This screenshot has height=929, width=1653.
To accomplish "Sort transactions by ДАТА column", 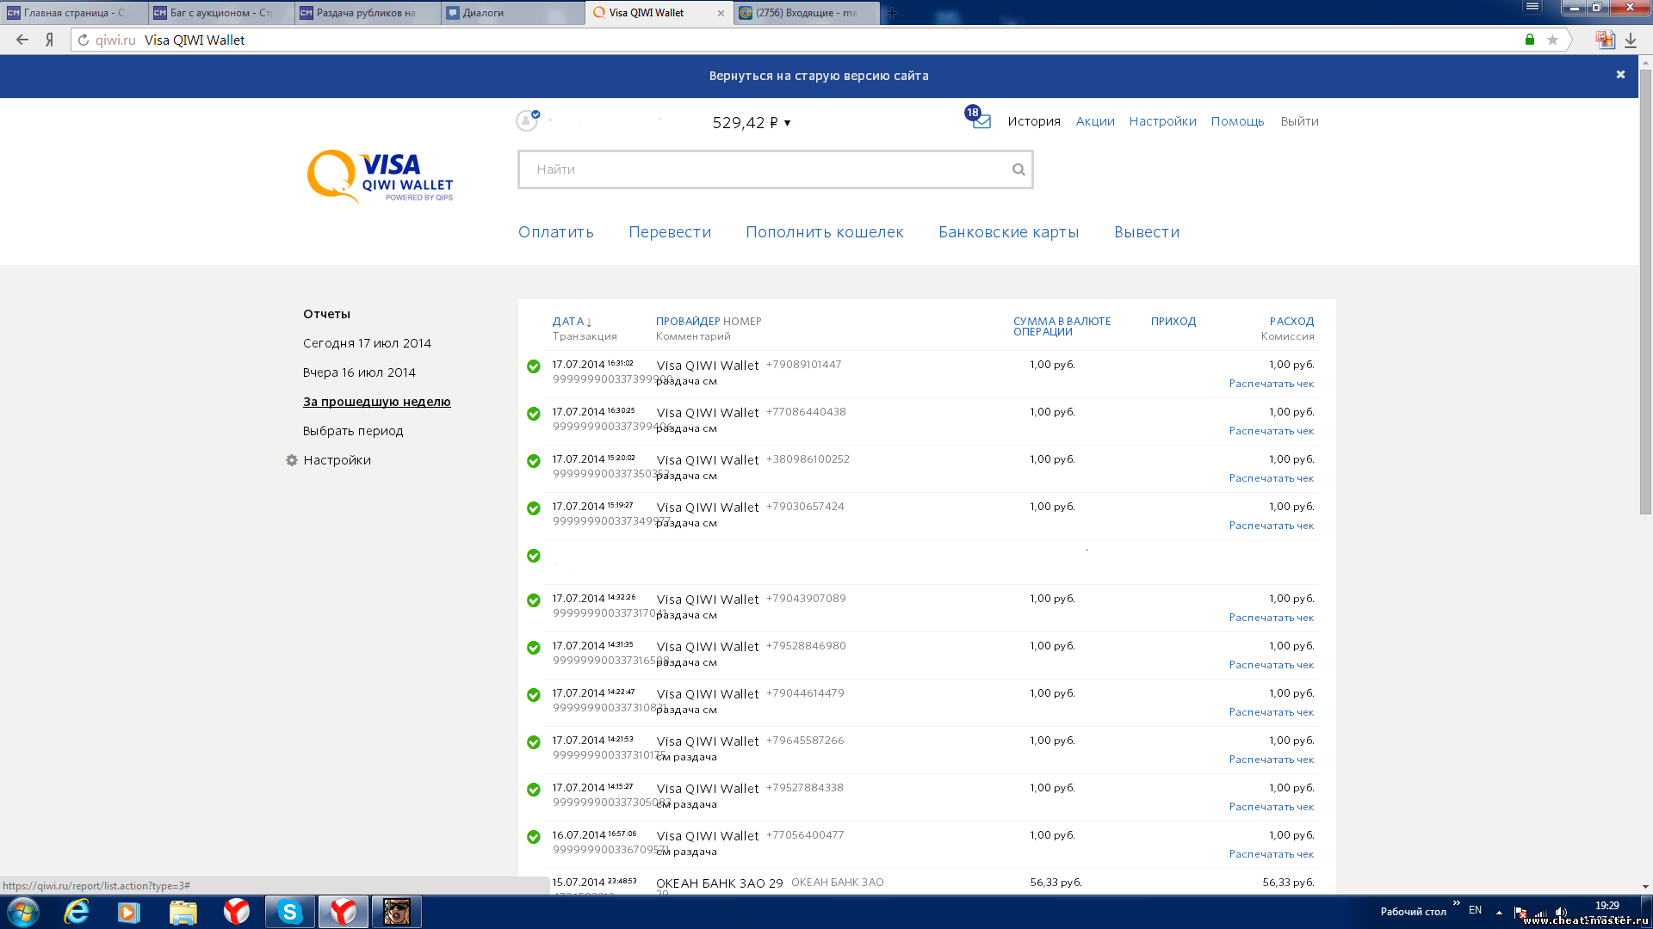I will pos(568,322).
